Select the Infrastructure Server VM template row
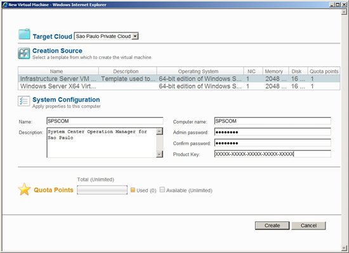Screen dimensions: 349x253 [x=179, y=79]
